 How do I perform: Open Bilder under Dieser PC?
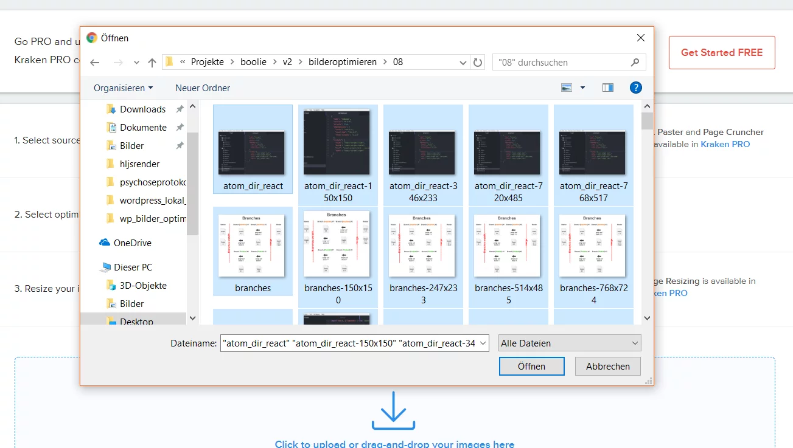pyautogui.click(x=131, y=304)
